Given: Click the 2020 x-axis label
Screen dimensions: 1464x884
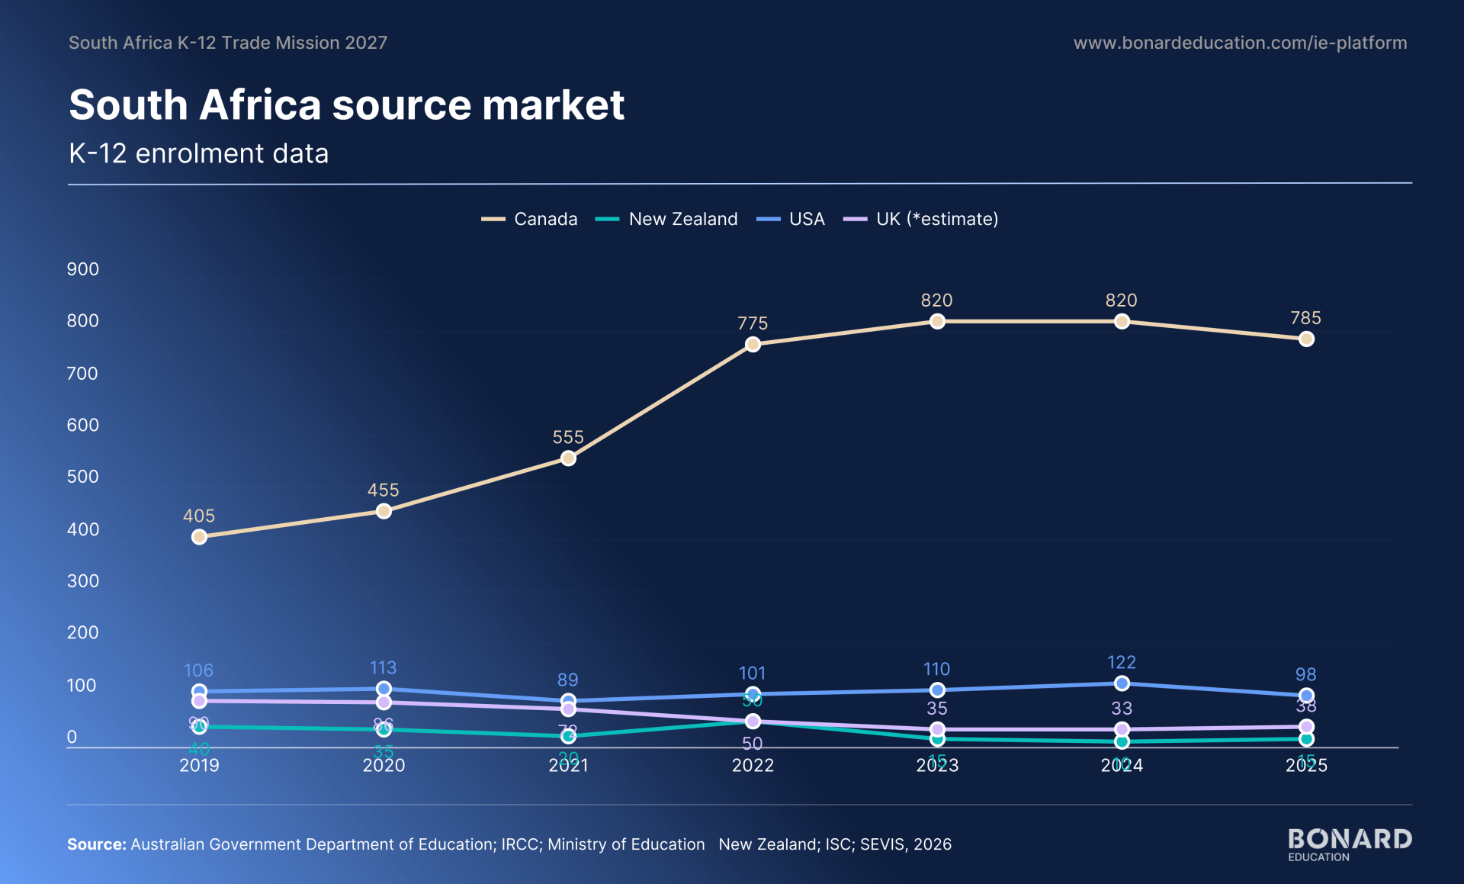Looking at the screenshot, I should 384,765.
